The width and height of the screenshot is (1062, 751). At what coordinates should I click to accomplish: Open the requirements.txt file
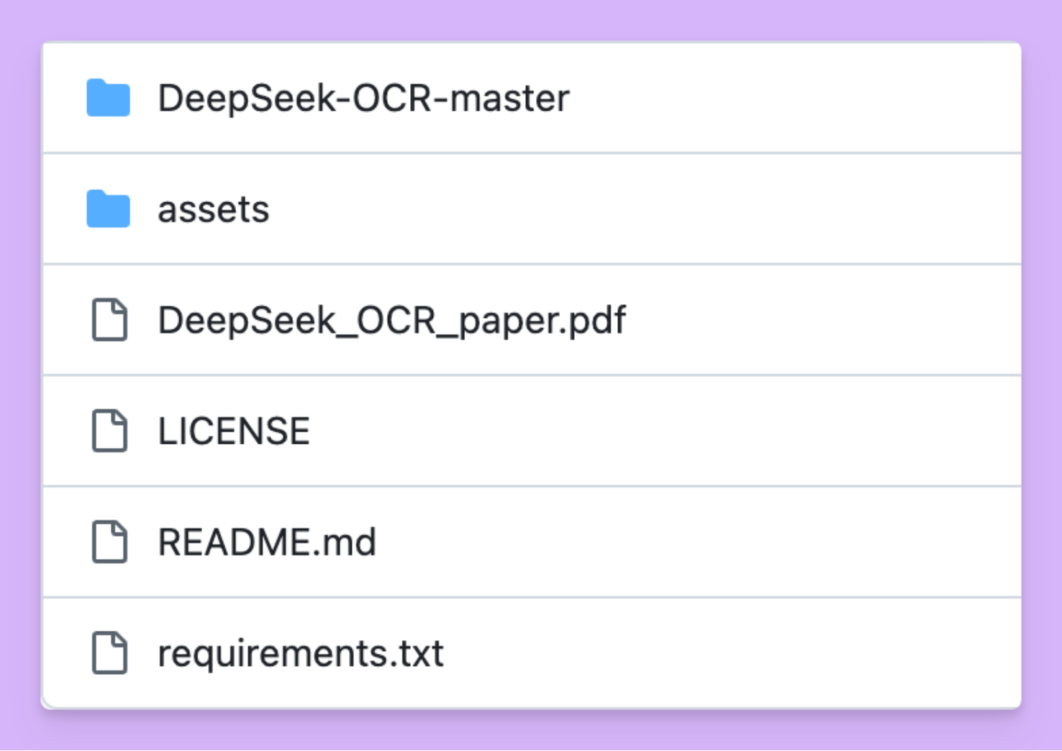(300, 653)
